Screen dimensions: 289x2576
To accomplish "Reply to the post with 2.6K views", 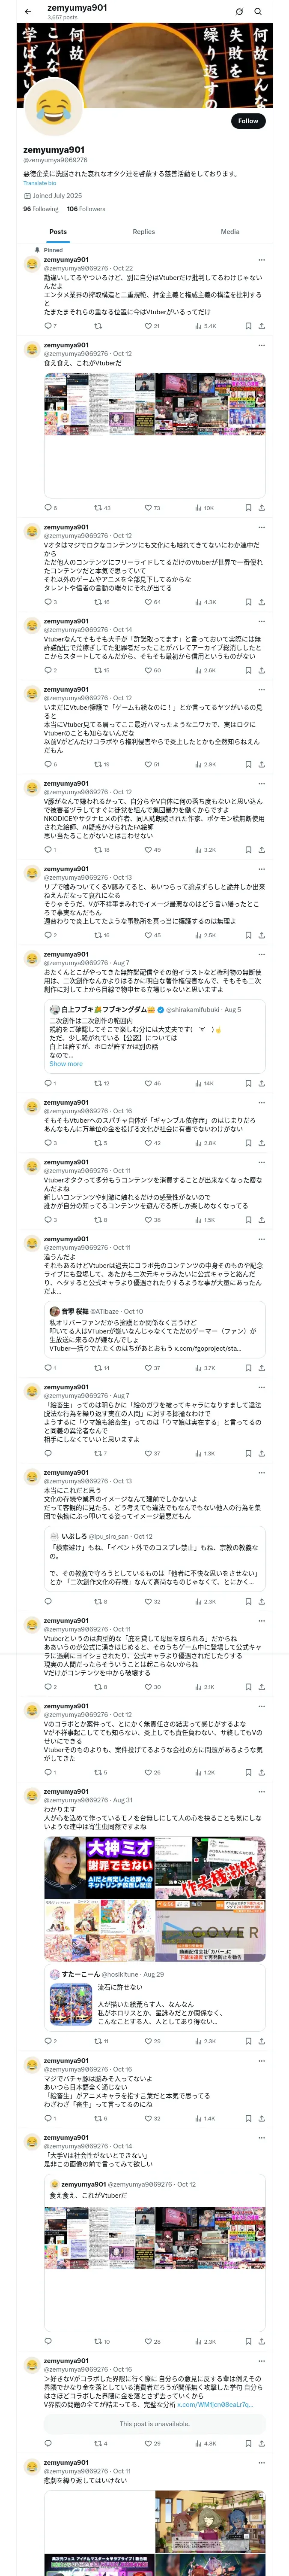I will point(47,670).
